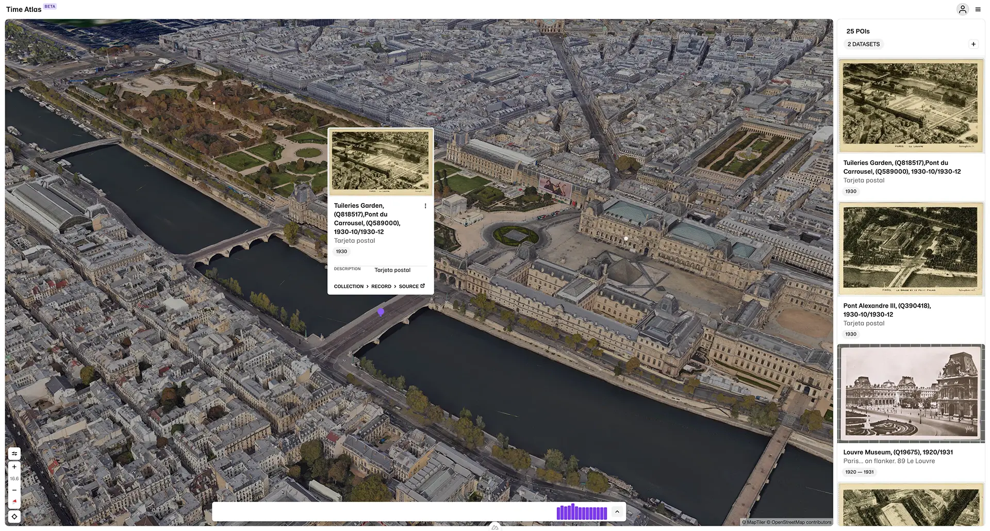Viewport: 990px width, 531px height.
Task: Open the hamburger menu
Action: [978, 9]
